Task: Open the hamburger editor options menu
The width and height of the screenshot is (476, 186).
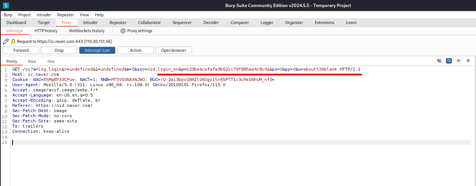Action: [x=468, y=61]
